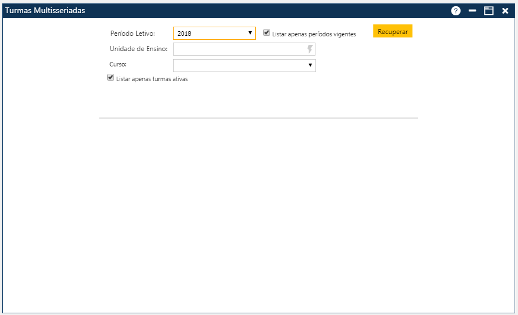Click the lightning bolt lookup icon
The image size is (518, 315).
(310, 49)
